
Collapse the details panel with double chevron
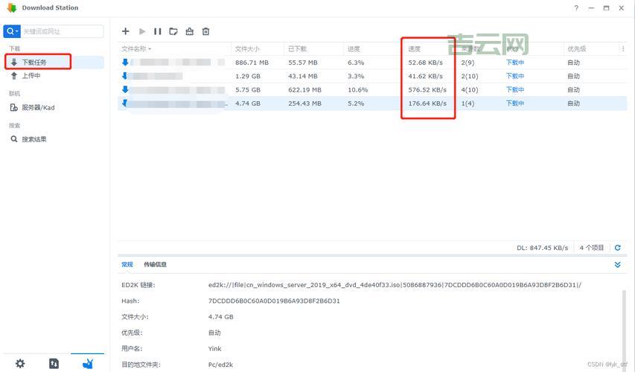pos(618,265)
